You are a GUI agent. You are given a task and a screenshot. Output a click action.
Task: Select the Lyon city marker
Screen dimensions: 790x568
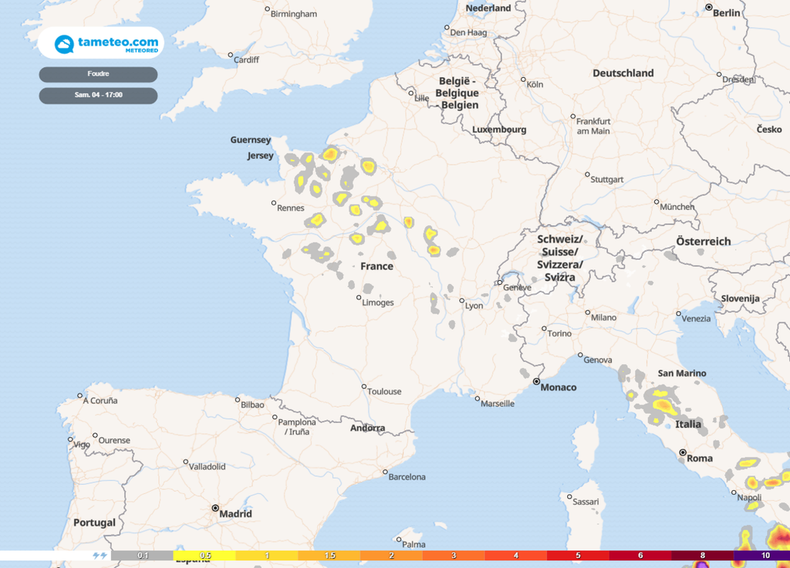tap(461, 301)
